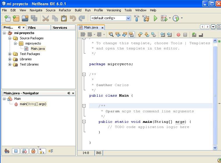The width and height of the screenshot is (221, 163).
Task: Fold the main method code block
Action: [x=84, y=122]
